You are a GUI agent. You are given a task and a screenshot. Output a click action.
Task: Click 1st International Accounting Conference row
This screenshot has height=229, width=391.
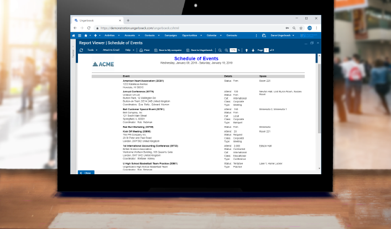tap(150, 145)
